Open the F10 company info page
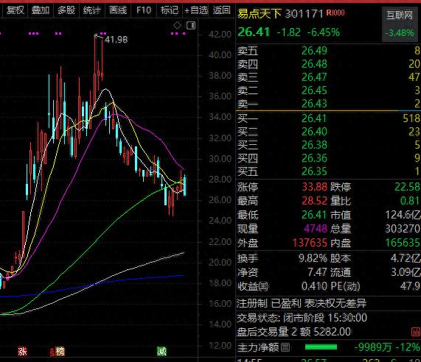The image size is (421, 362). [x=144, y=10]
